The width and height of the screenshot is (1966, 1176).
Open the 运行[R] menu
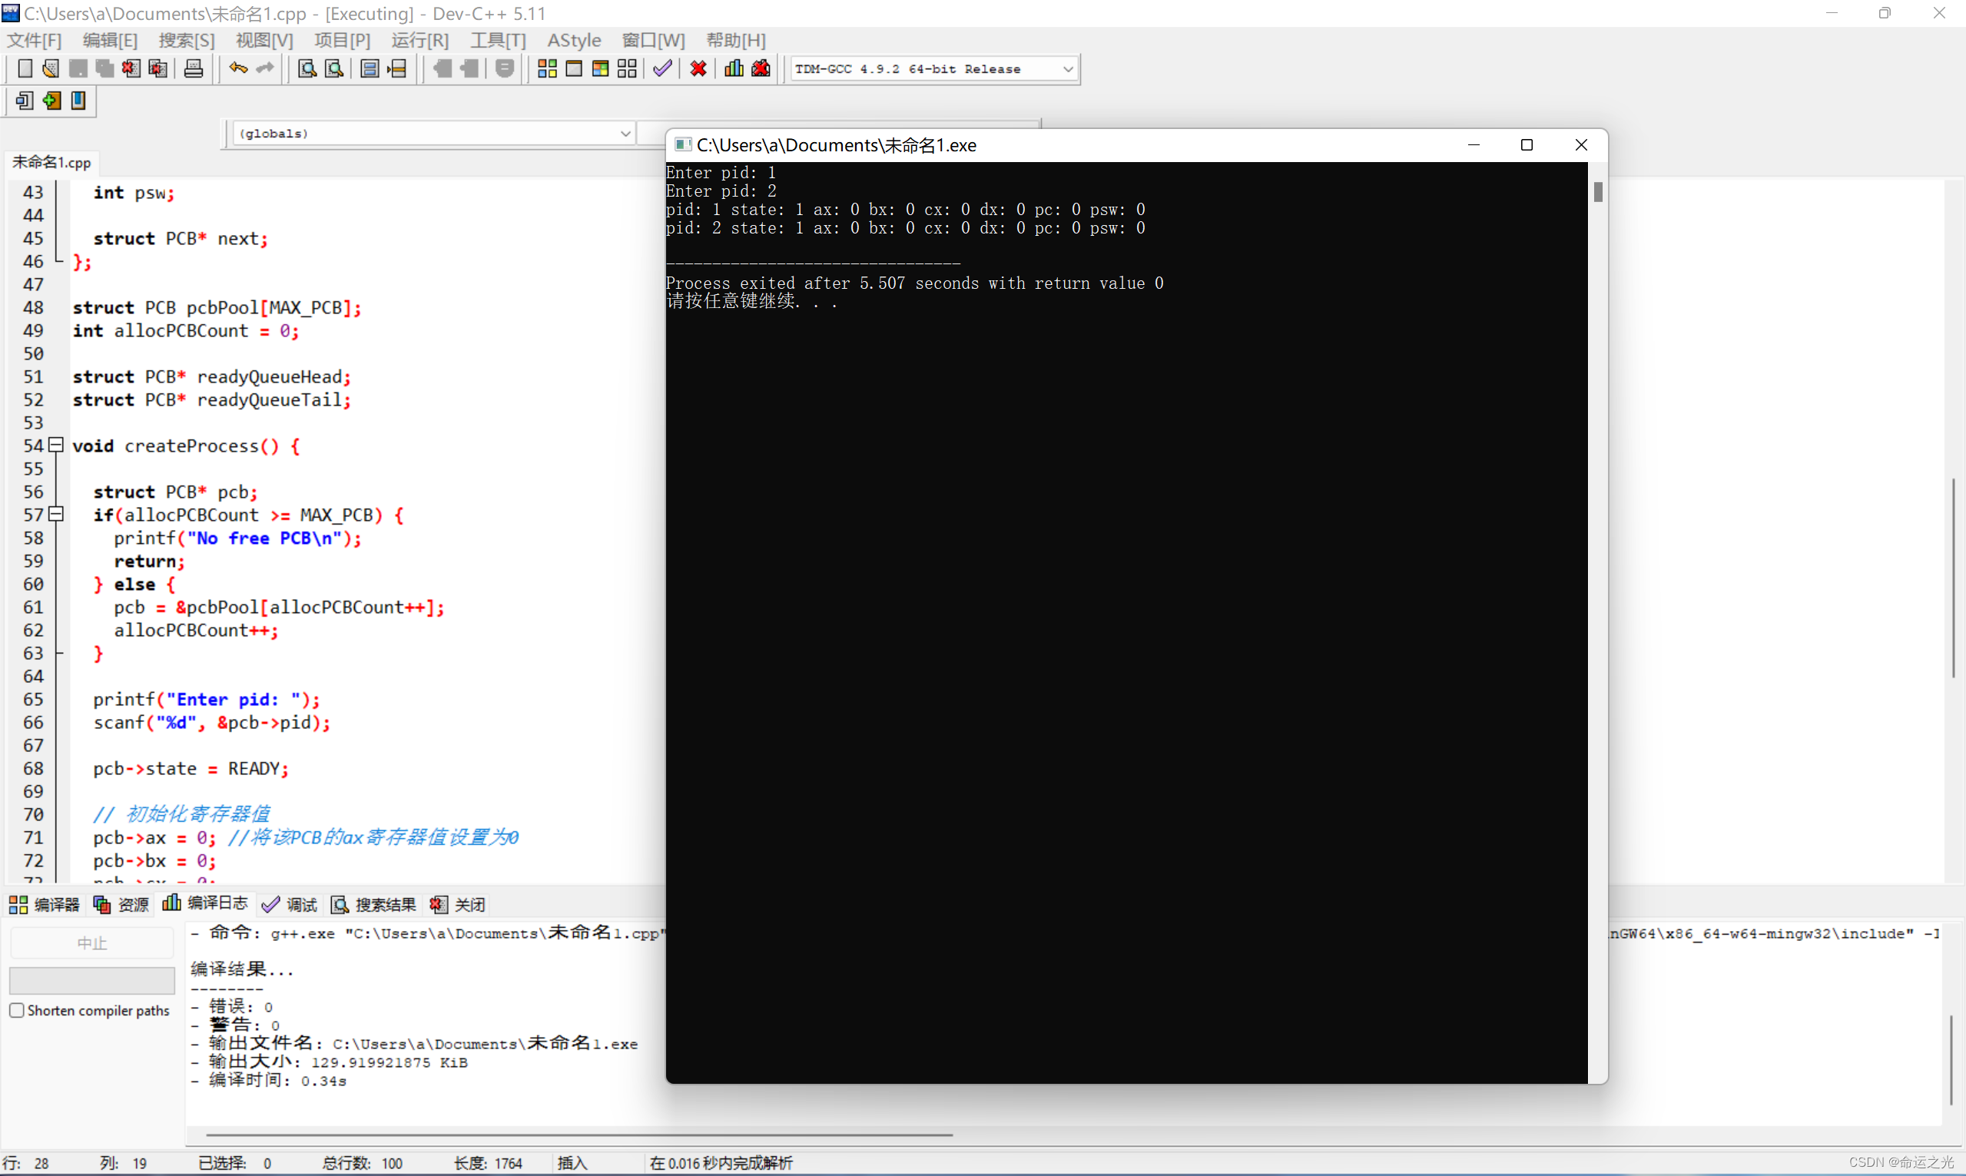420,41
